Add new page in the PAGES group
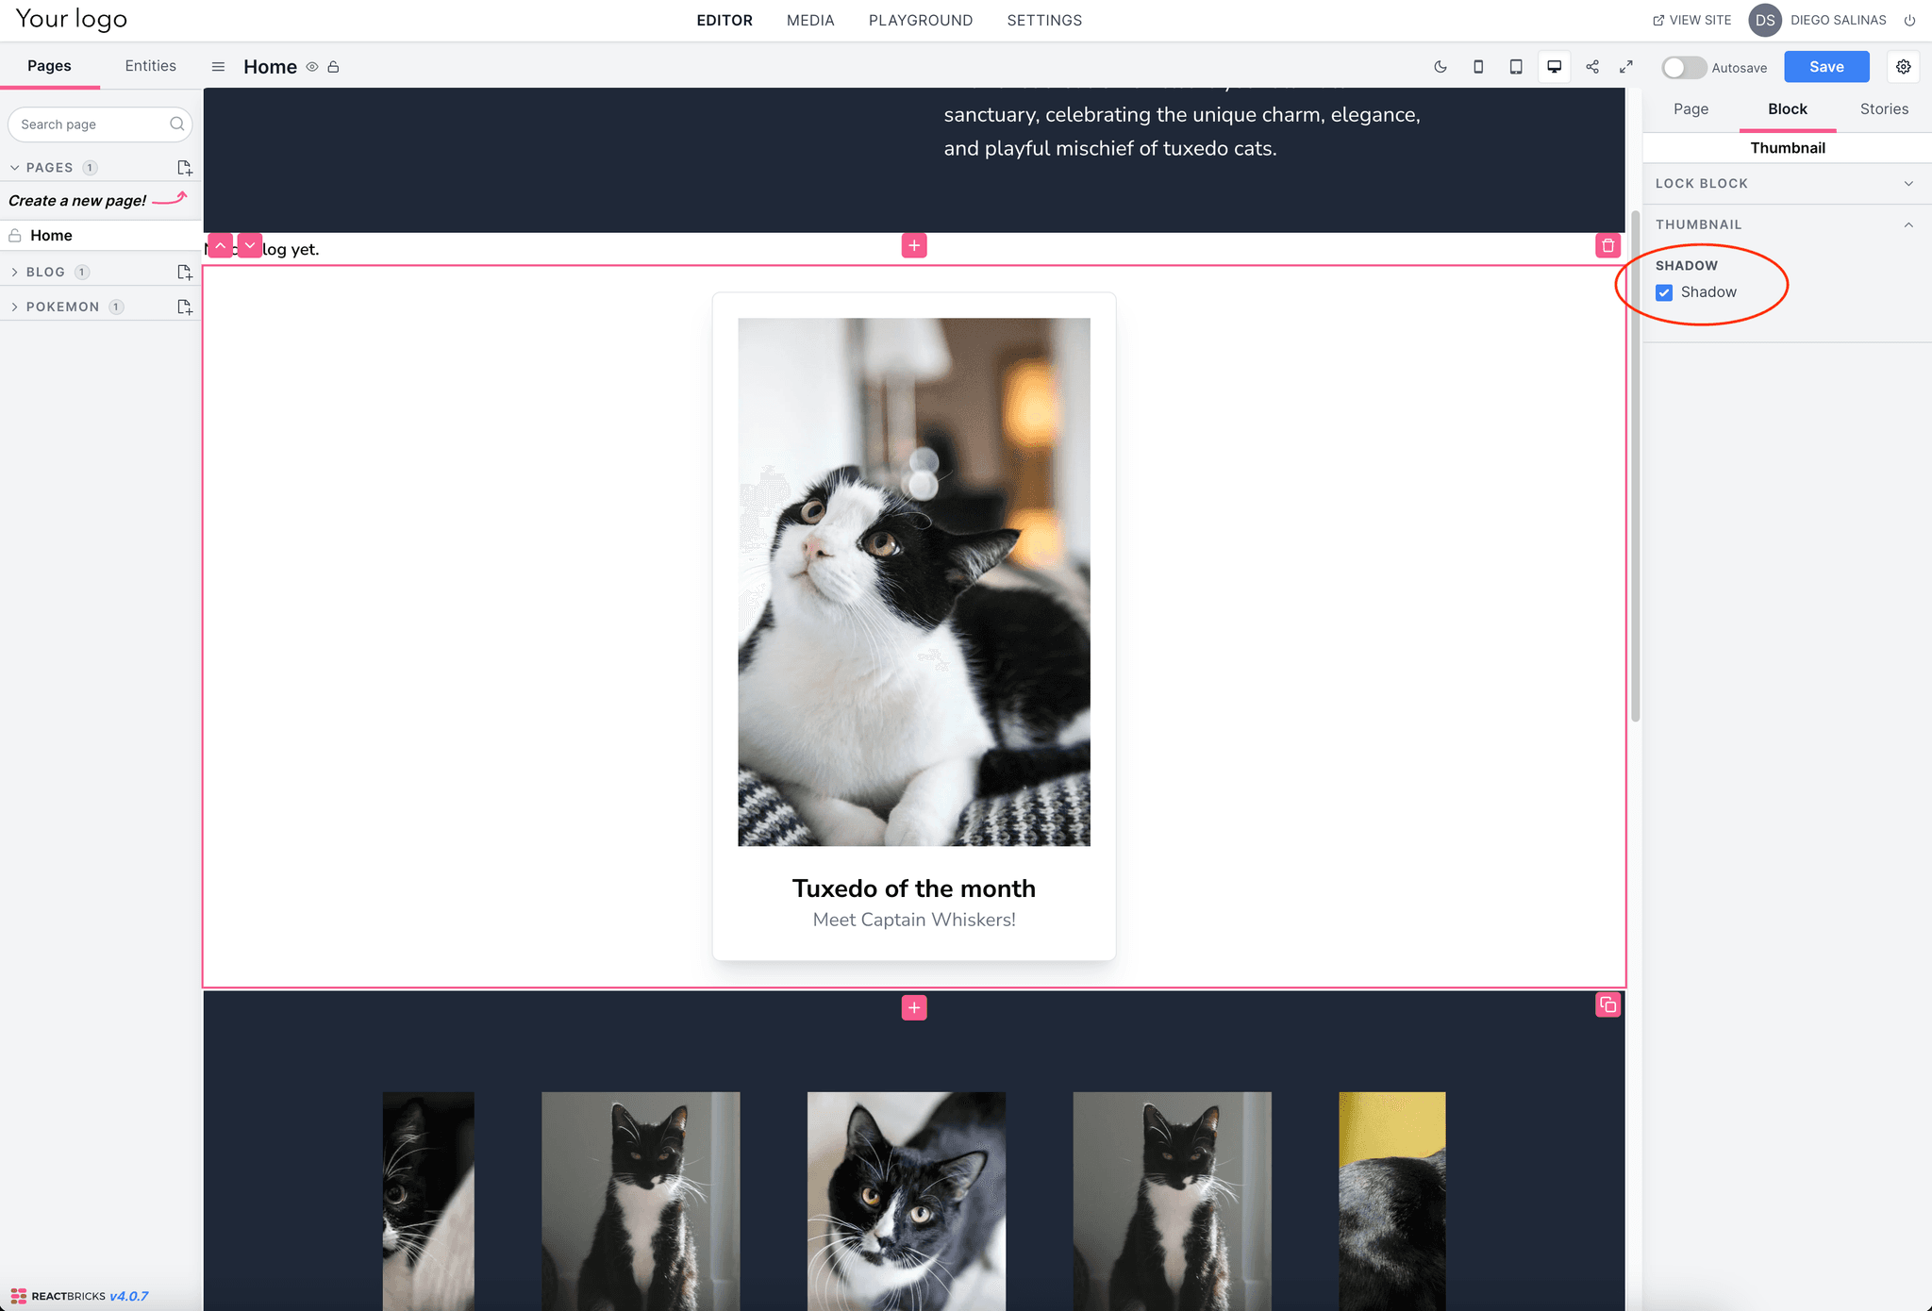Viewport: 1932px width, 1311px height. 185,168
